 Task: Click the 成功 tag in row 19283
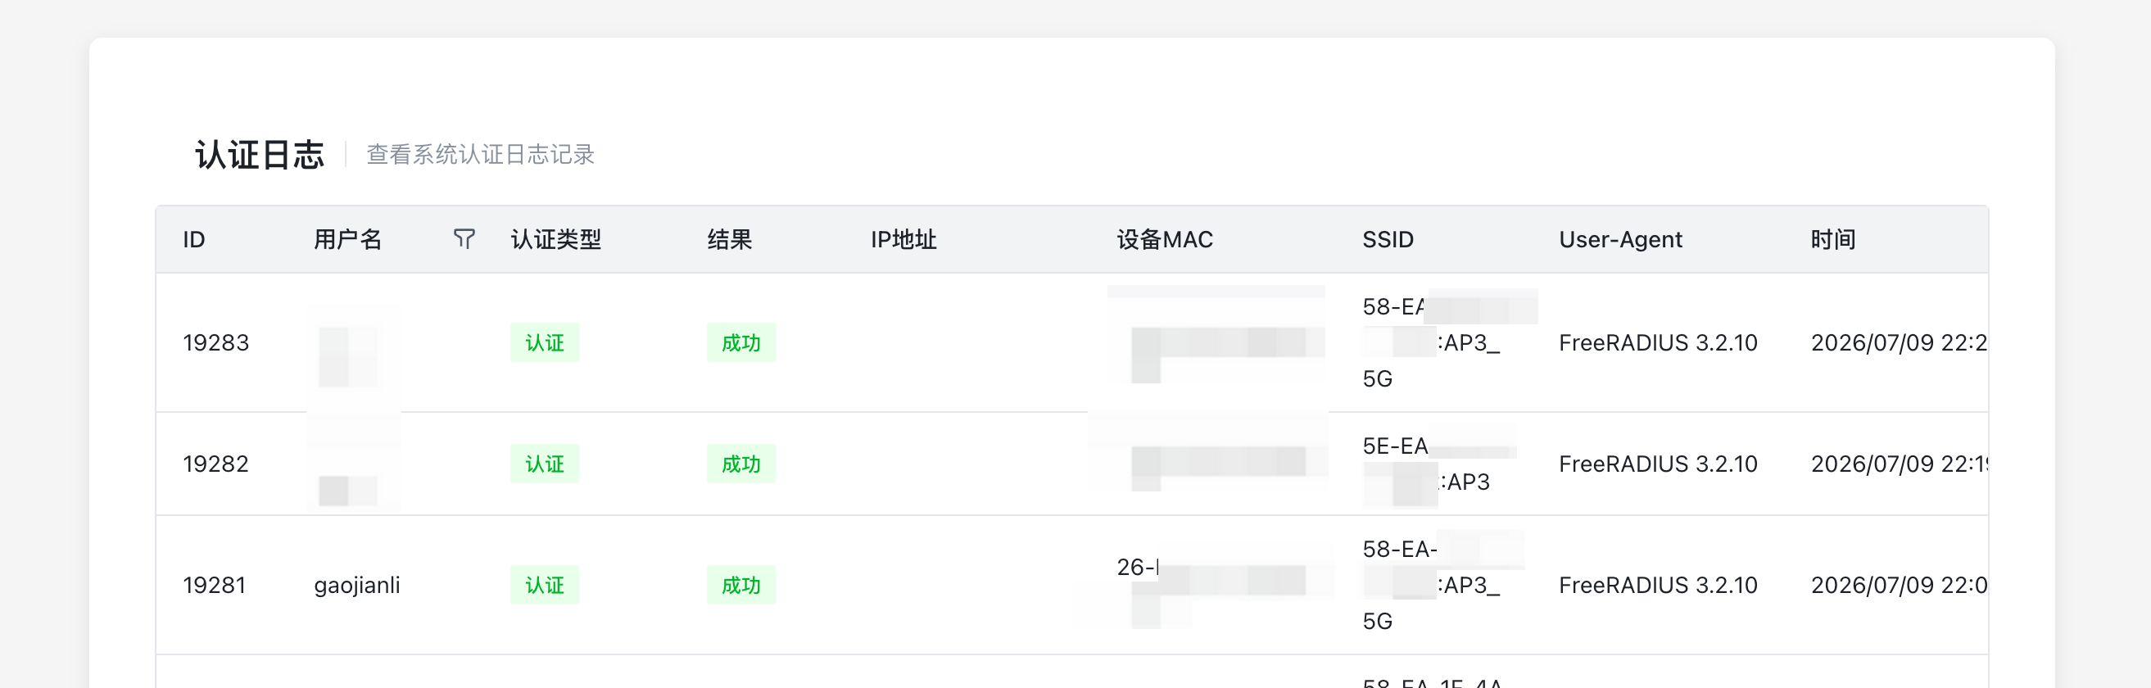pos(740,343)
